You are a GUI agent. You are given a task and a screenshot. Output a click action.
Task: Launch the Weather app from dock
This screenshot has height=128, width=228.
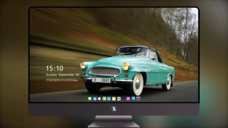point(95,99)
